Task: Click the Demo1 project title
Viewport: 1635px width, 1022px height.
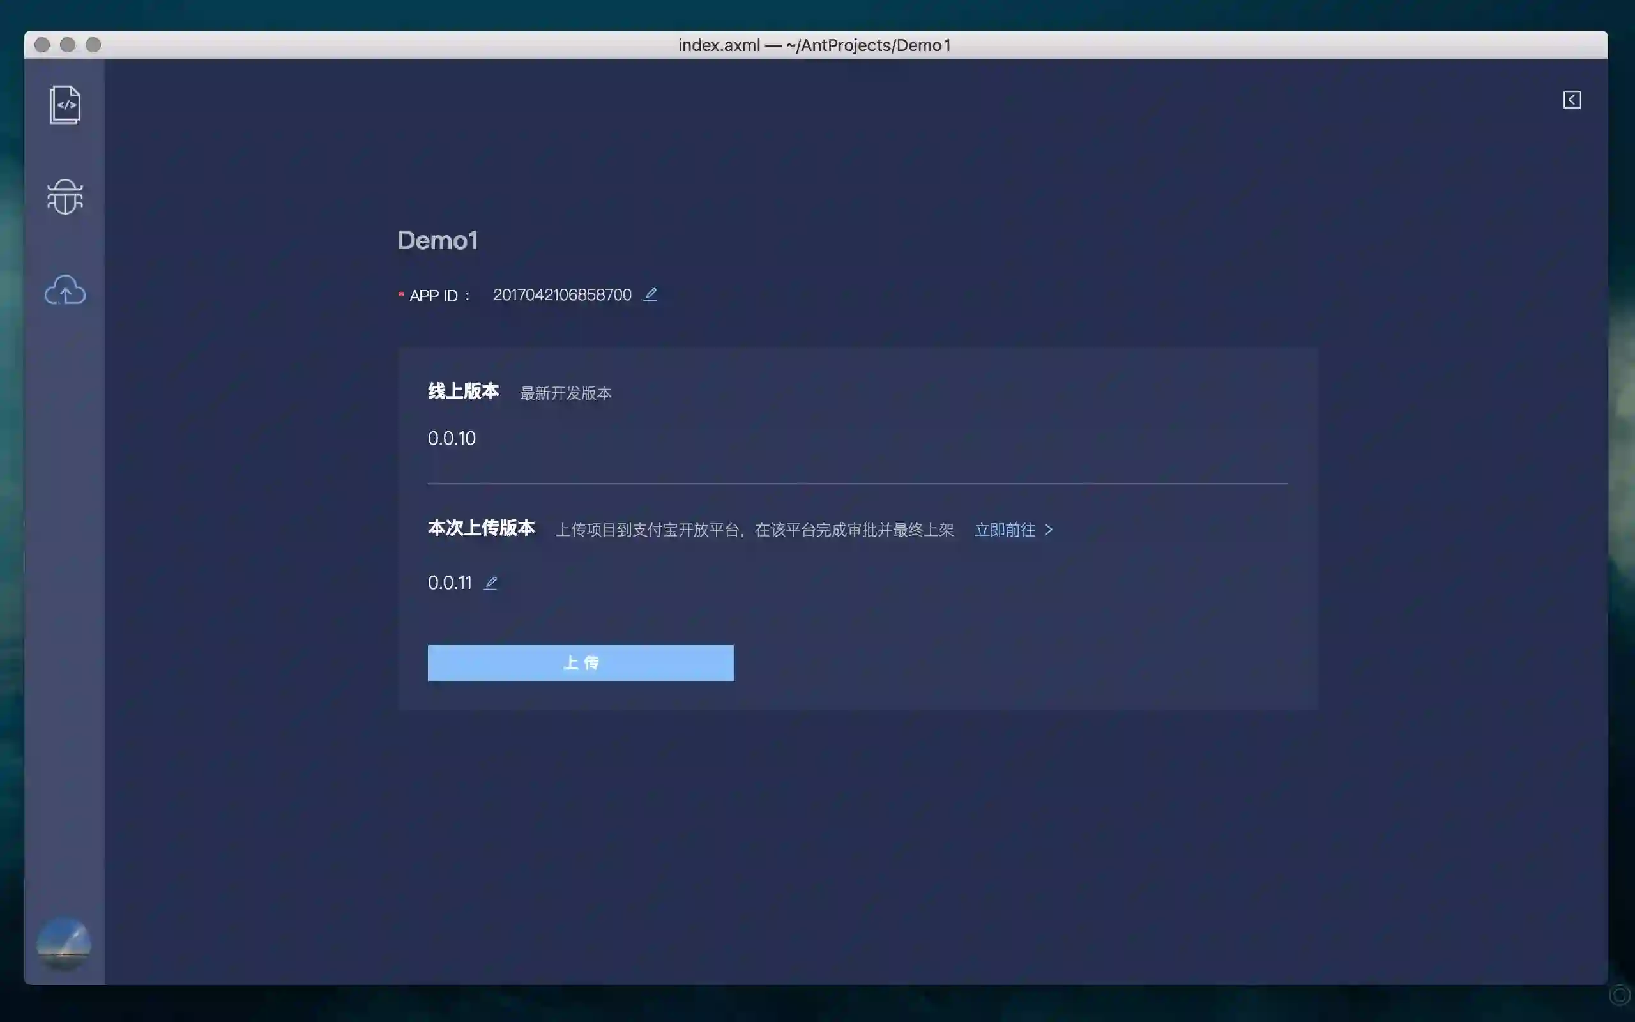Action: (x=437, y=241)
